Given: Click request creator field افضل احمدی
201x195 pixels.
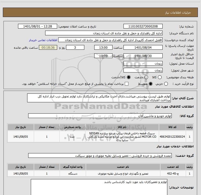Looking at the screenshot, I should click(110, 40).
